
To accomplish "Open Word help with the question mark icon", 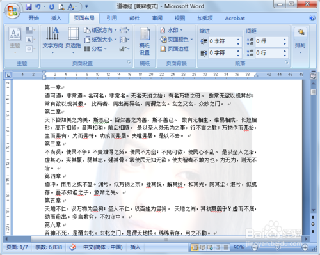I will 312,18.
